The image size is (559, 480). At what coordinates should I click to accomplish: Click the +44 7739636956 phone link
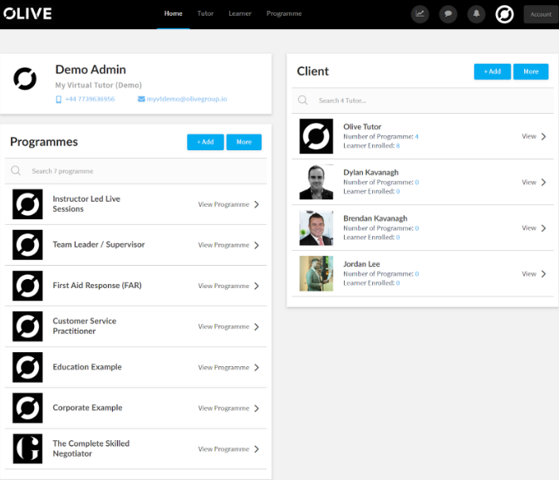point(90,99)
